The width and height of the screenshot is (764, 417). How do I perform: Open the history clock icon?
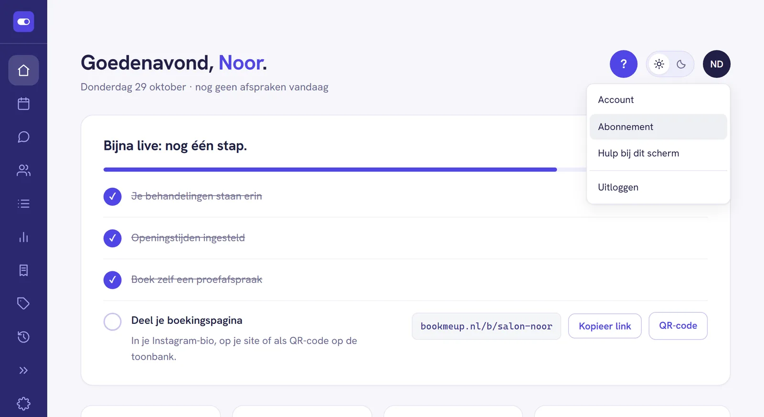click(23, 337)
